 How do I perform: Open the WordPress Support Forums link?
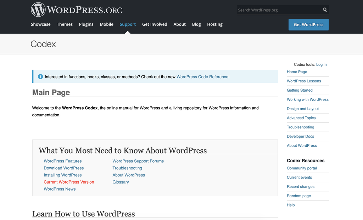pyautogui.click(x=138, y=161)
